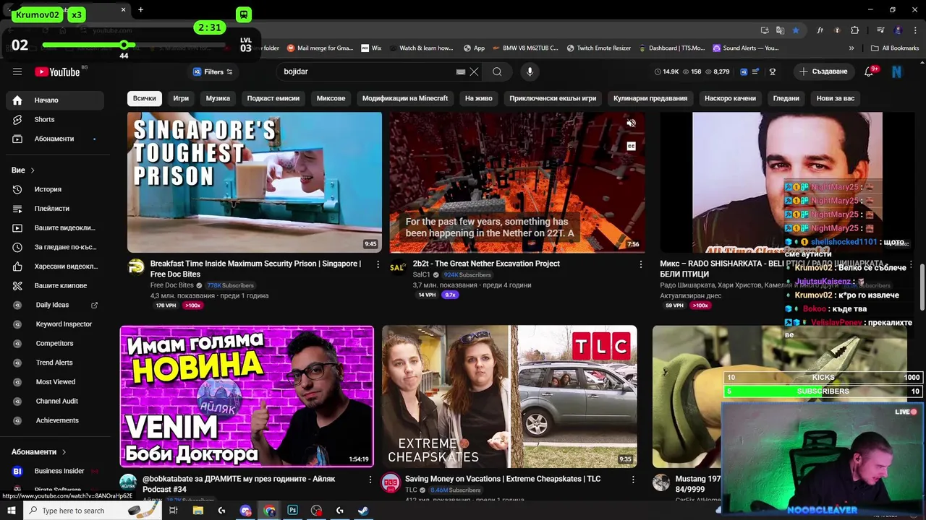
Task: Open File Explorer from the taskbar
Action: (x=197, y=510)
